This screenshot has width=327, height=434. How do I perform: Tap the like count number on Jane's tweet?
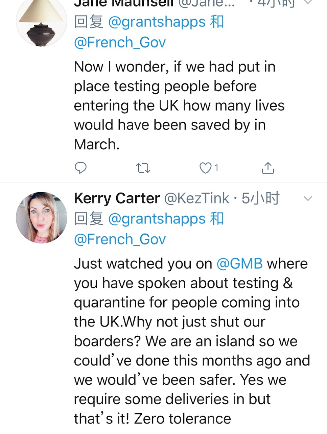tap(216, 168)
